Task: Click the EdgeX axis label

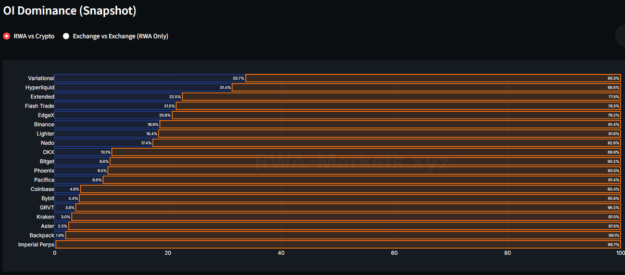Action: coord(45,115)
